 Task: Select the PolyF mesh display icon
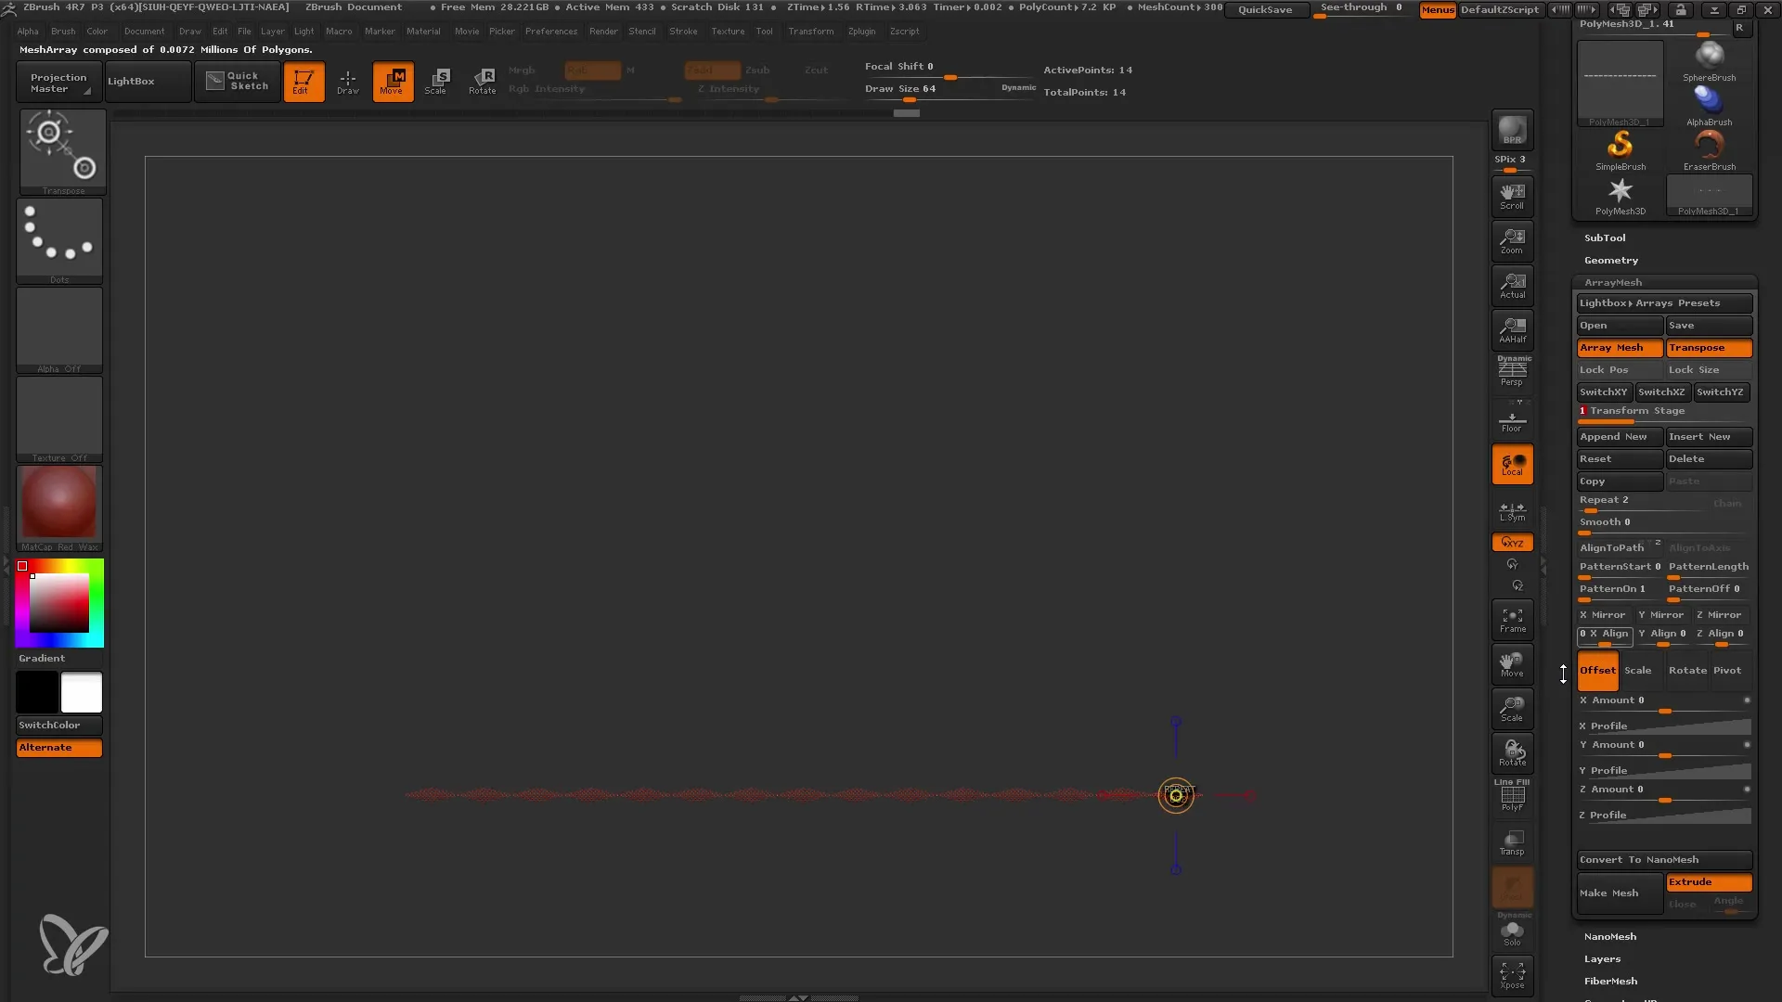(x=1512, y=796)
